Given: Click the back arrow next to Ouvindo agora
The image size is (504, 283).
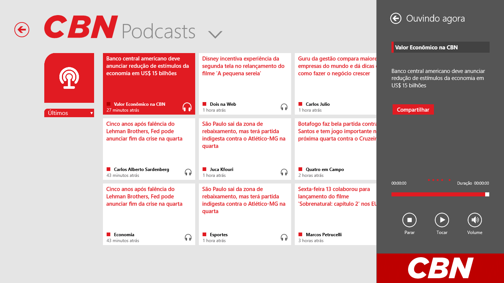Looking at the screenshot, I should point(396,18).
